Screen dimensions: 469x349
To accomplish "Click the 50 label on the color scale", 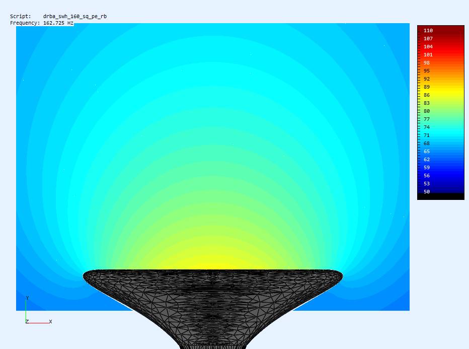I will click(x=427, y=192).
